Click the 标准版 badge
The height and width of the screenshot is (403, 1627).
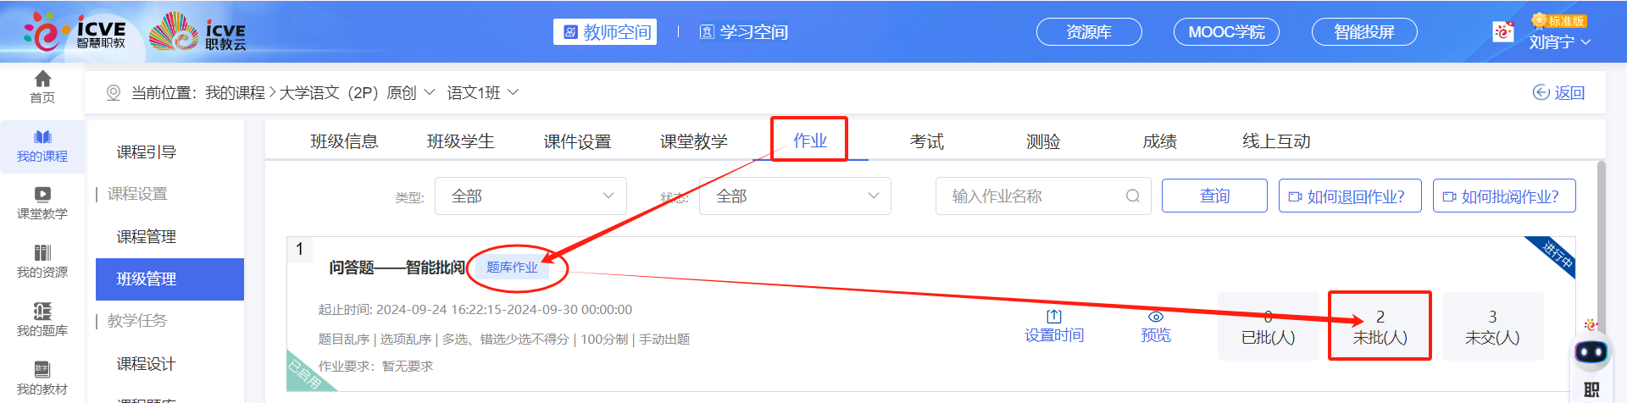click(x=1559, y=21)
